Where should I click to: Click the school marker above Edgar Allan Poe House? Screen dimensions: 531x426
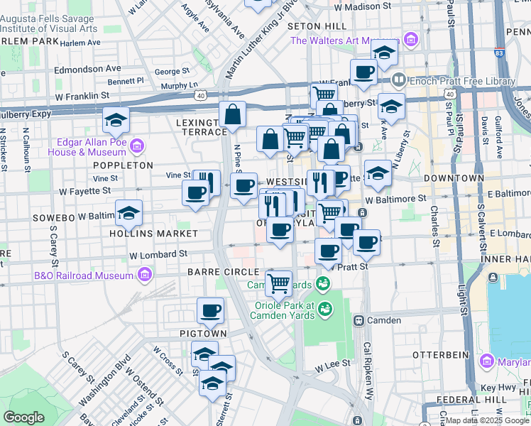[x=116, y=121]
